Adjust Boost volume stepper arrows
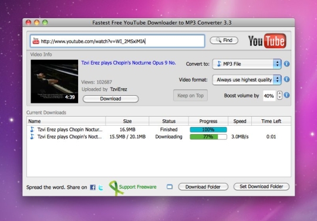This screenshot has height=221, width=317. tap(279, 95)
